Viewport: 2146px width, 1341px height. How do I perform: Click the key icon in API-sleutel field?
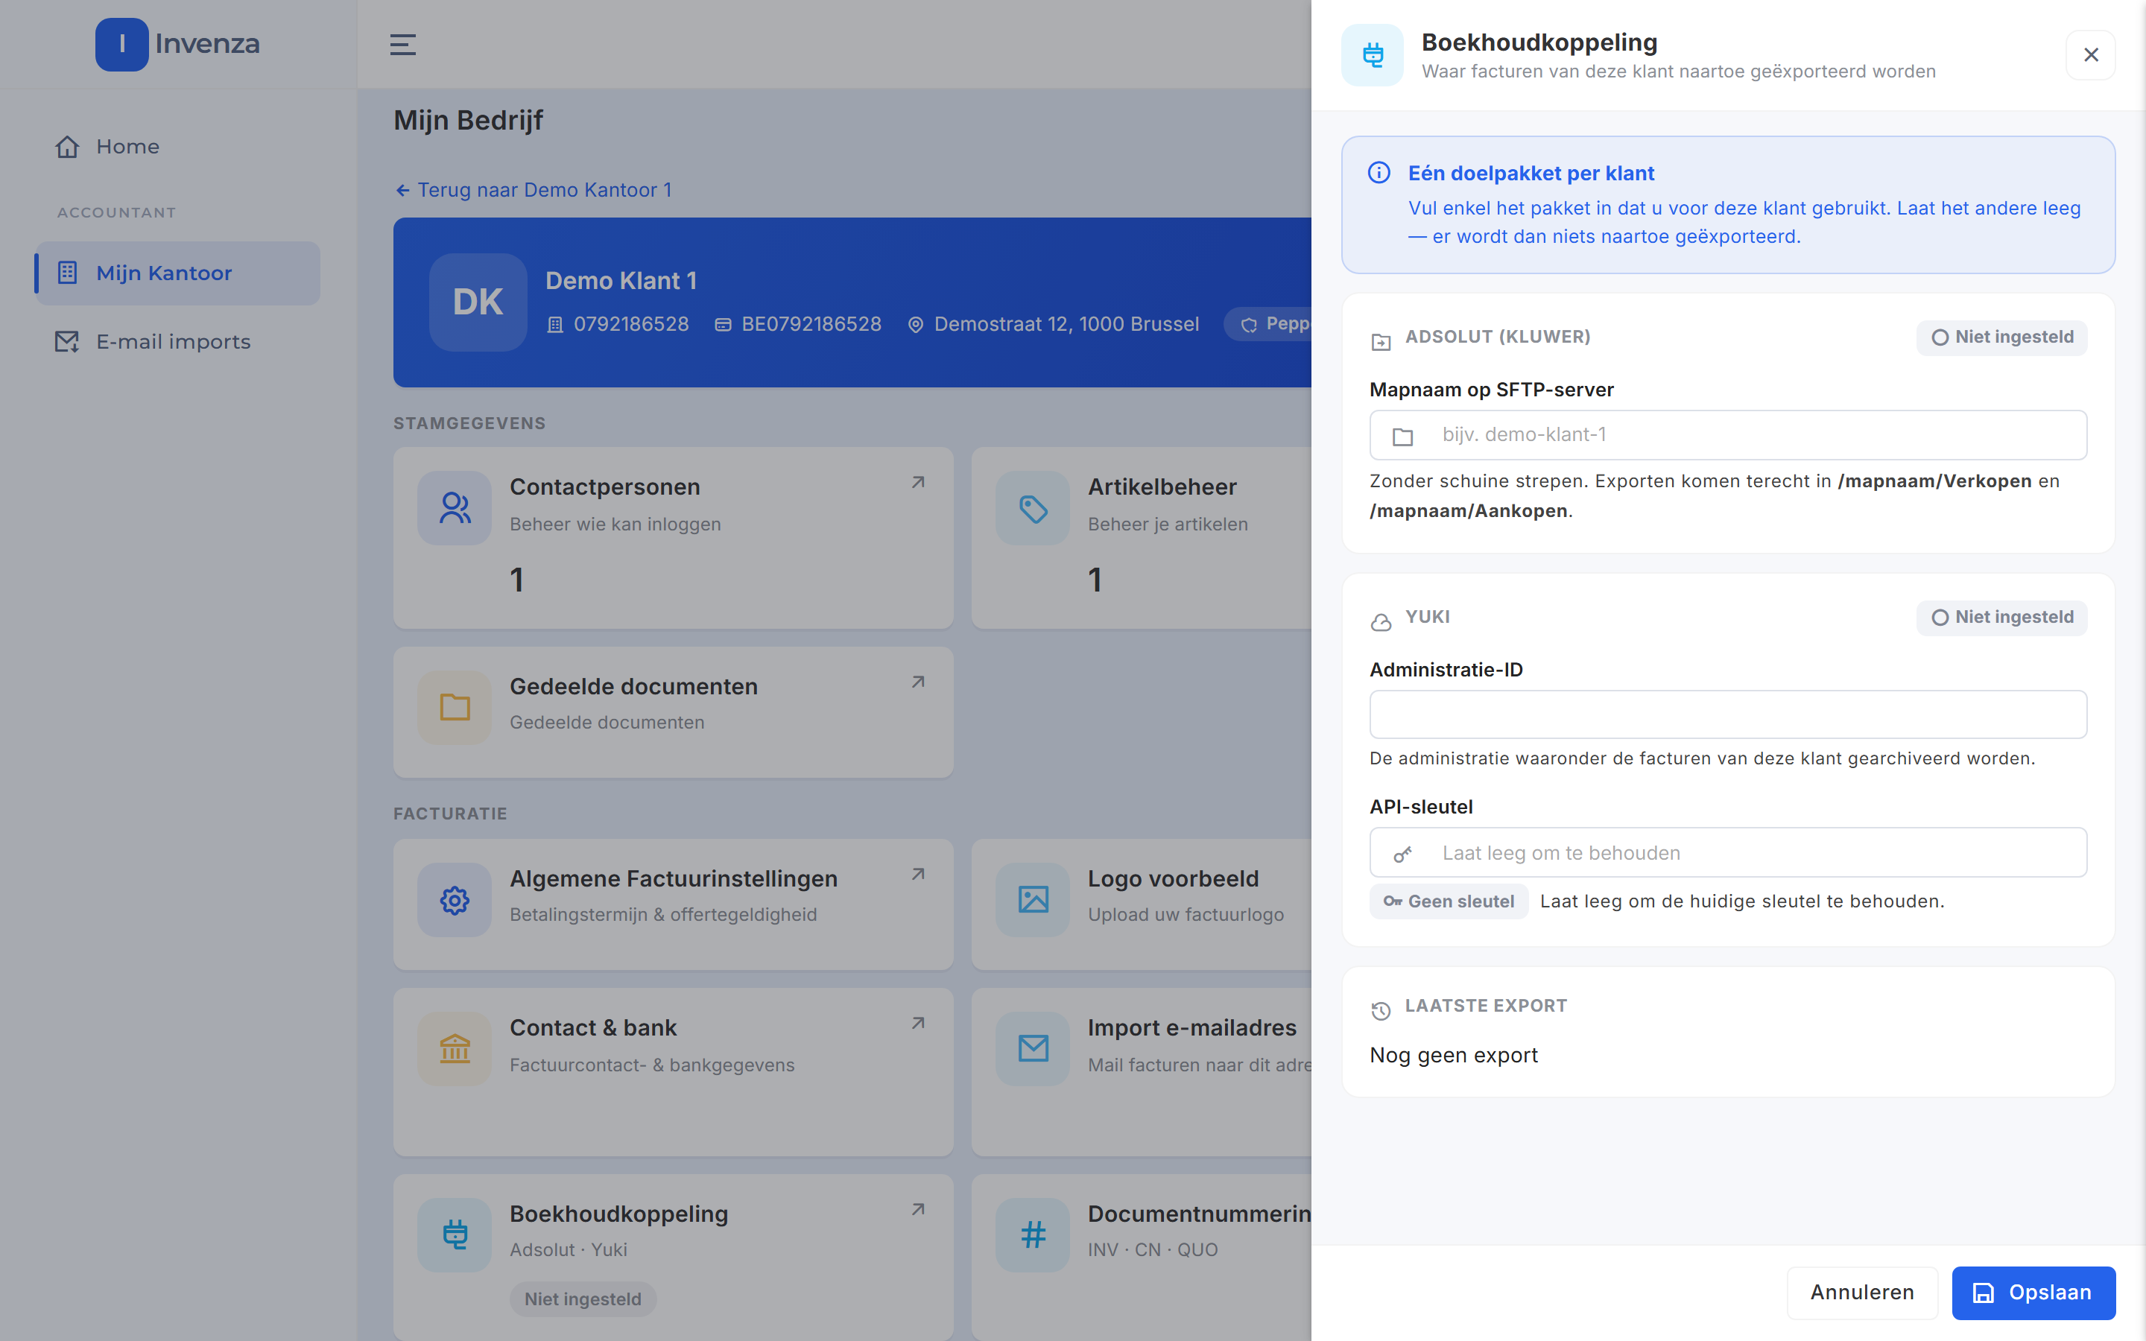(1402, 854)
